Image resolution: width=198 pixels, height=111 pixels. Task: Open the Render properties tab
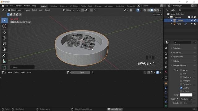pos(166,54)
